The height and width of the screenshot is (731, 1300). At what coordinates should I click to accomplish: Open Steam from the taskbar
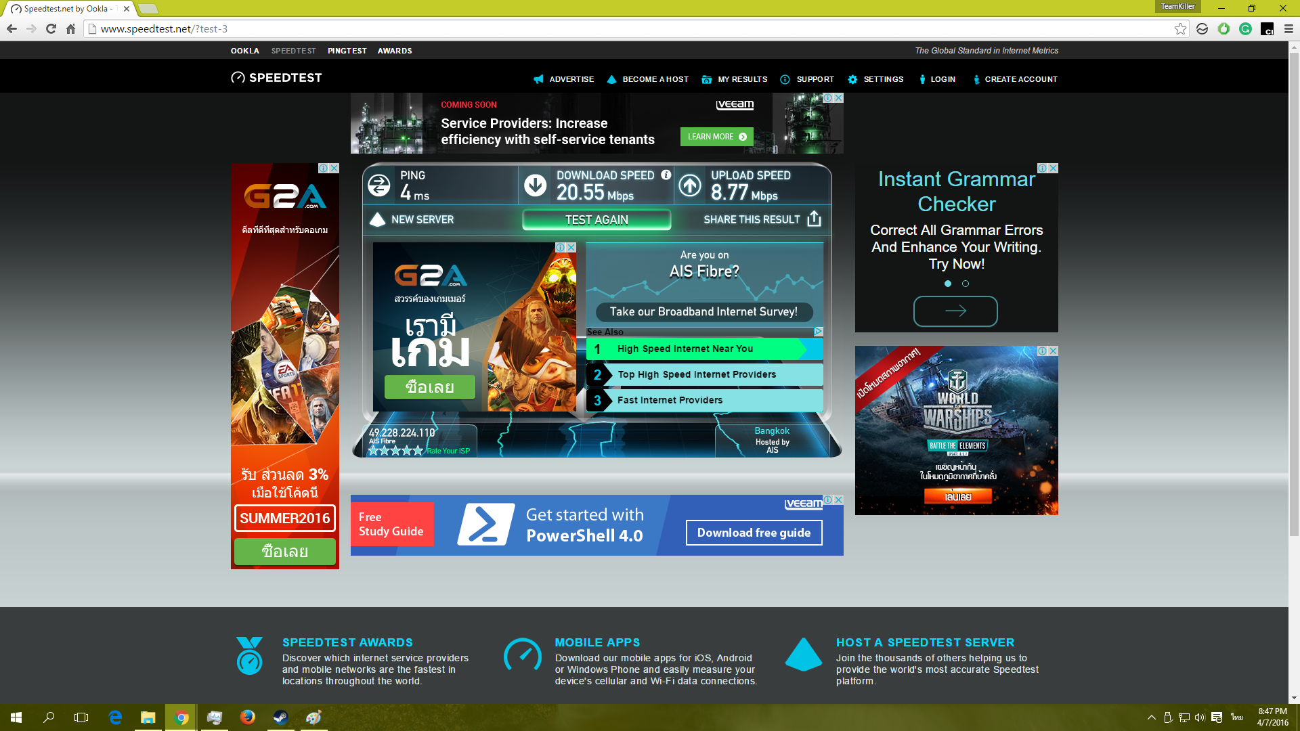(280, 717)
